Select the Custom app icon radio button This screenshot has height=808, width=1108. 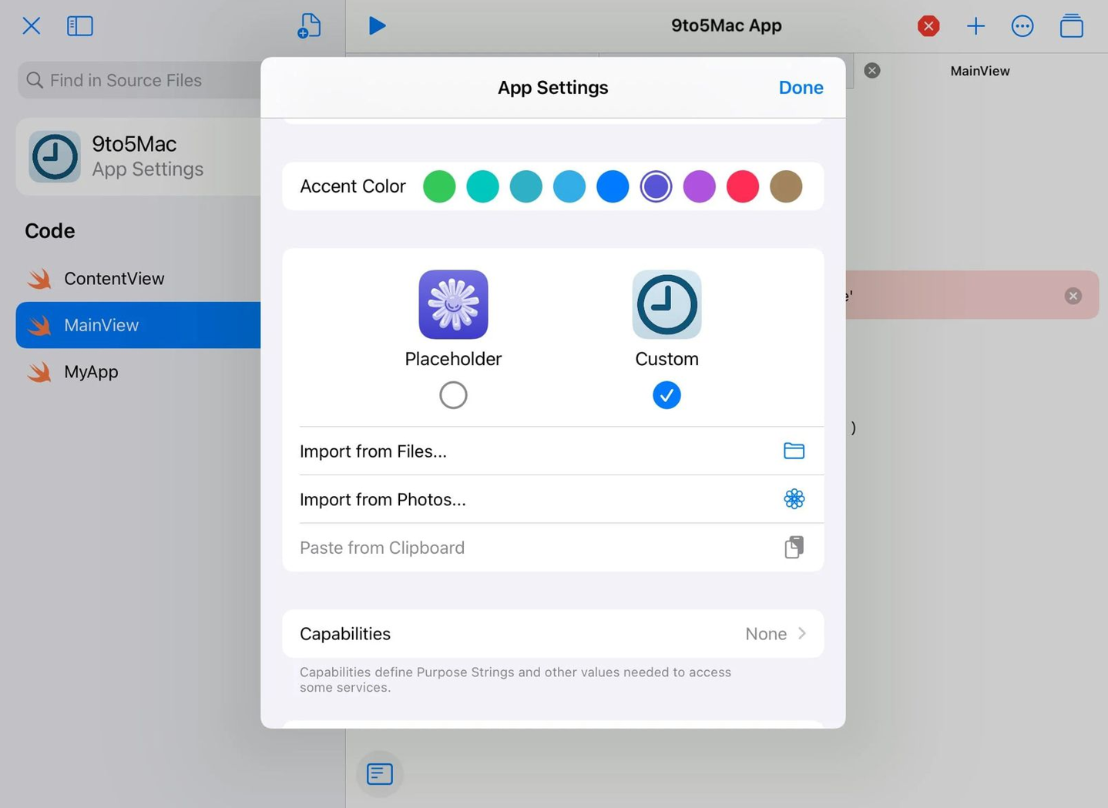click(x=666, y=394)
